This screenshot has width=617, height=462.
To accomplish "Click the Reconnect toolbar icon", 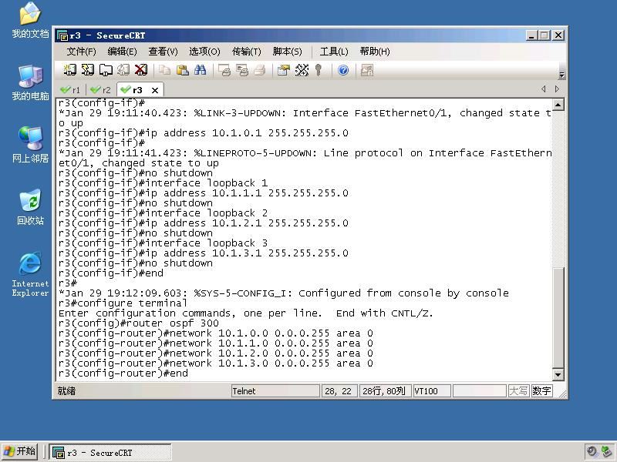I will tap(123, 70).
